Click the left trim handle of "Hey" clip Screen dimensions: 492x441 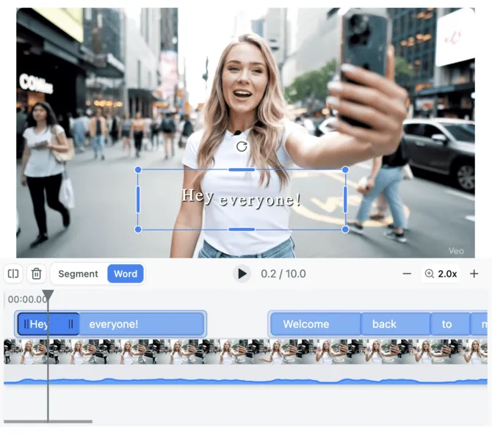26,324
